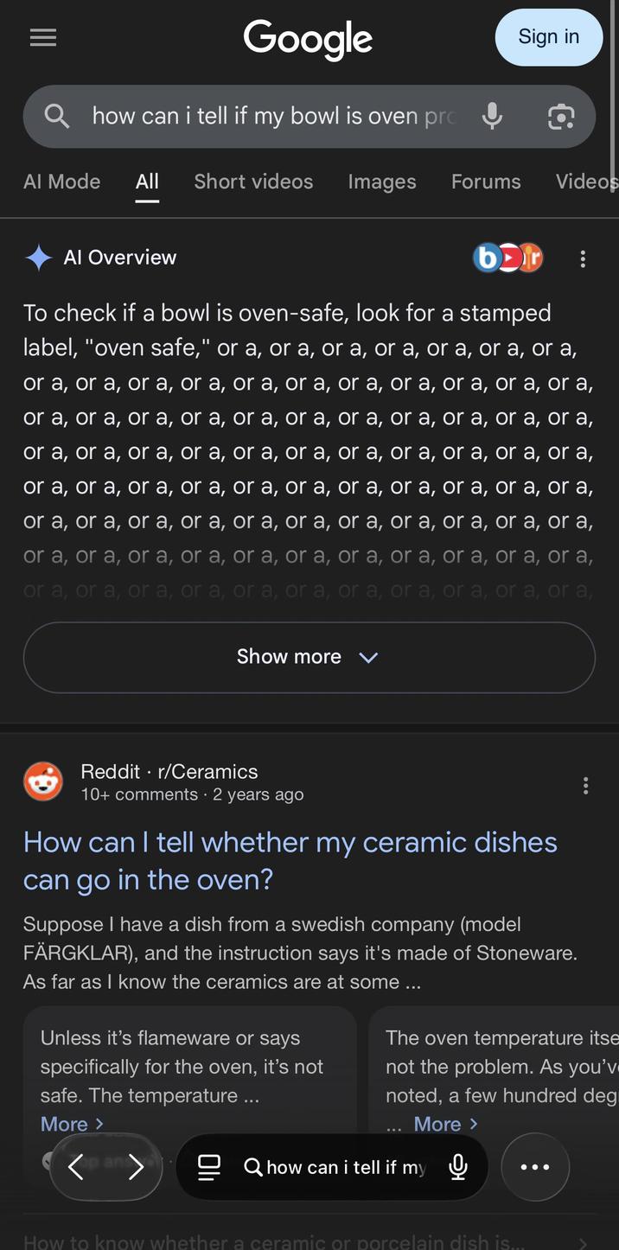Click the Sign in button
The height and width of the screenshot is (1250, 619).
(548, 37)
